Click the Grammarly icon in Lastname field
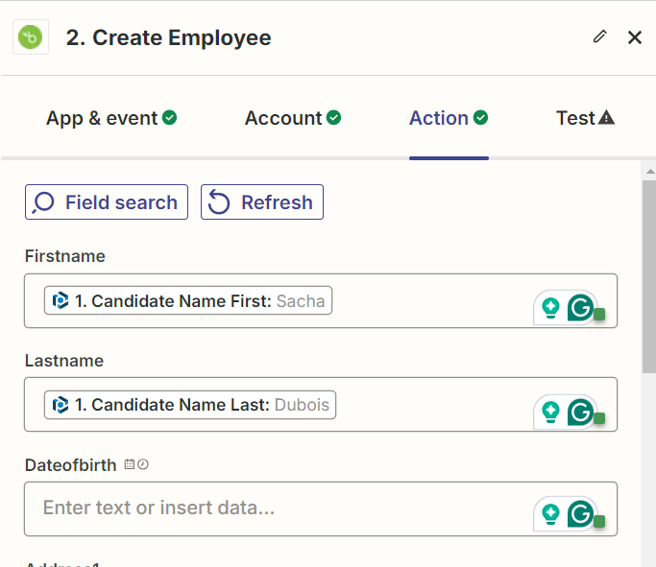 (580, 412)
